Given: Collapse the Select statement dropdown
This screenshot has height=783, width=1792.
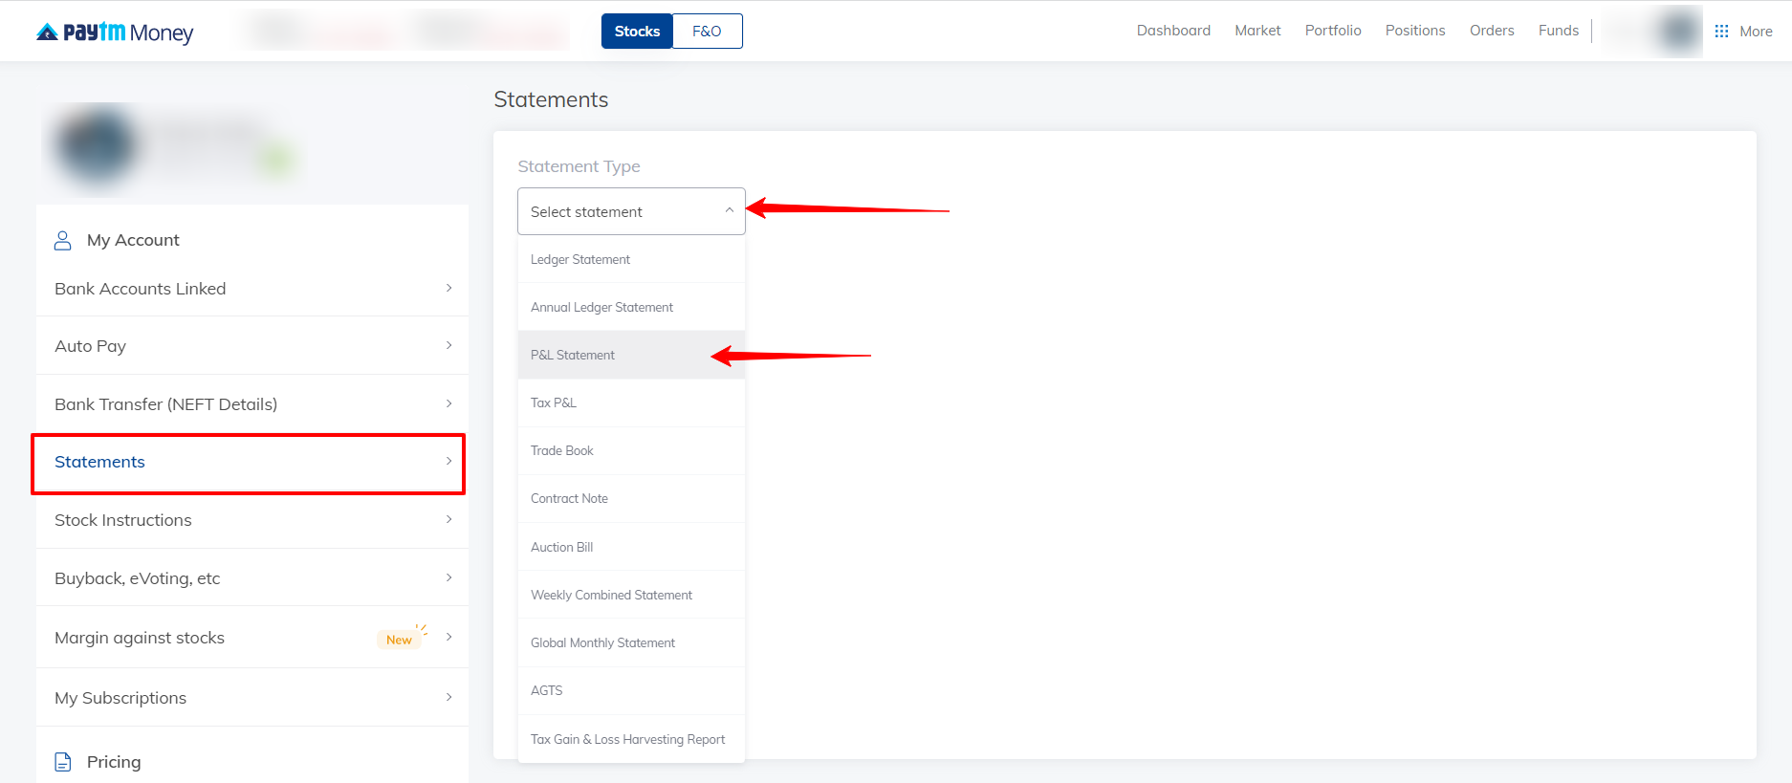Looking at the screenshot, I should (729, 211).
